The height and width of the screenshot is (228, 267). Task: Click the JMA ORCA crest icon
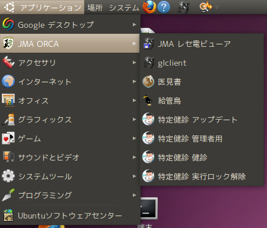8,43
